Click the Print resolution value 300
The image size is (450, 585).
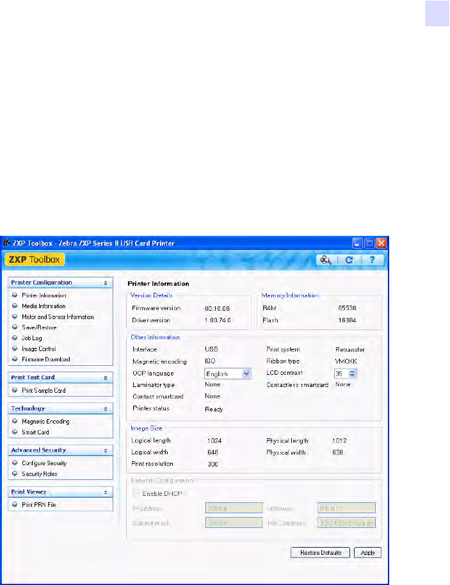tap(213, 464)
